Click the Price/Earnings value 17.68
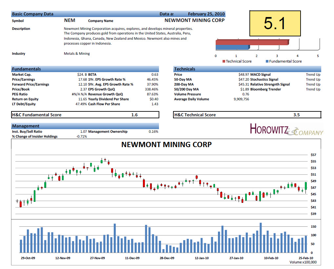The width and height of the screenshot is (334, 269). [x=83, y=79]
